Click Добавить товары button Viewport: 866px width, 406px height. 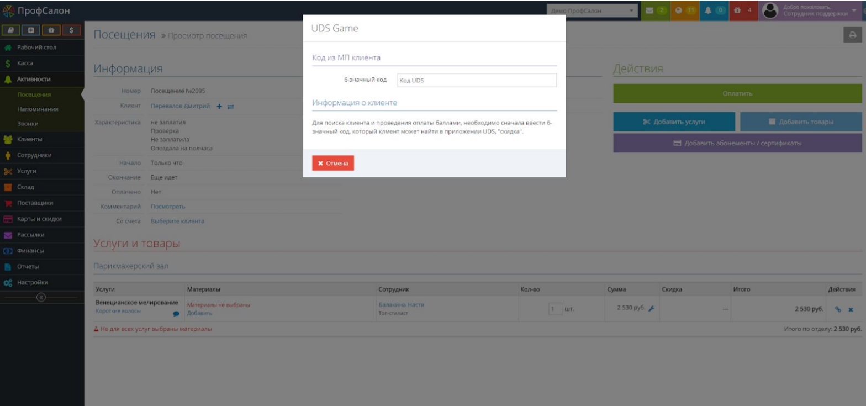801,122
